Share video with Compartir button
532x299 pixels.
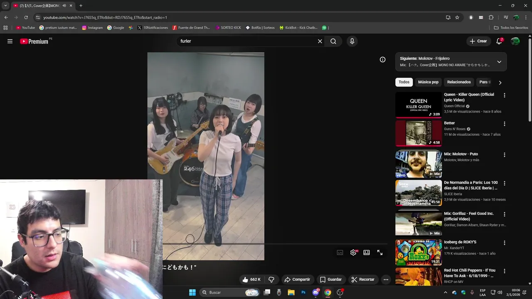297,279
